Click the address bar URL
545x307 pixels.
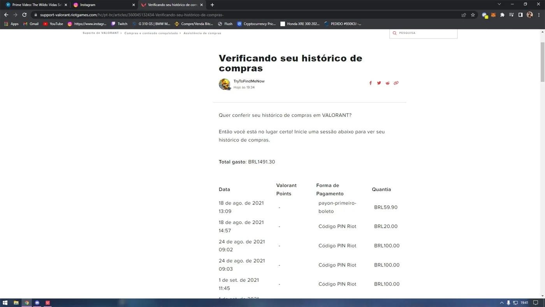(x=132, y=15)
